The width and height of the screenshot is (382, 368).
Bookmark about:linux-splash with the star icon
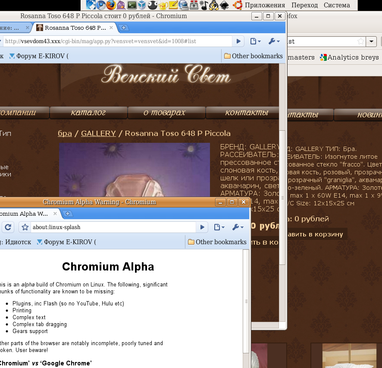point(25,227)
